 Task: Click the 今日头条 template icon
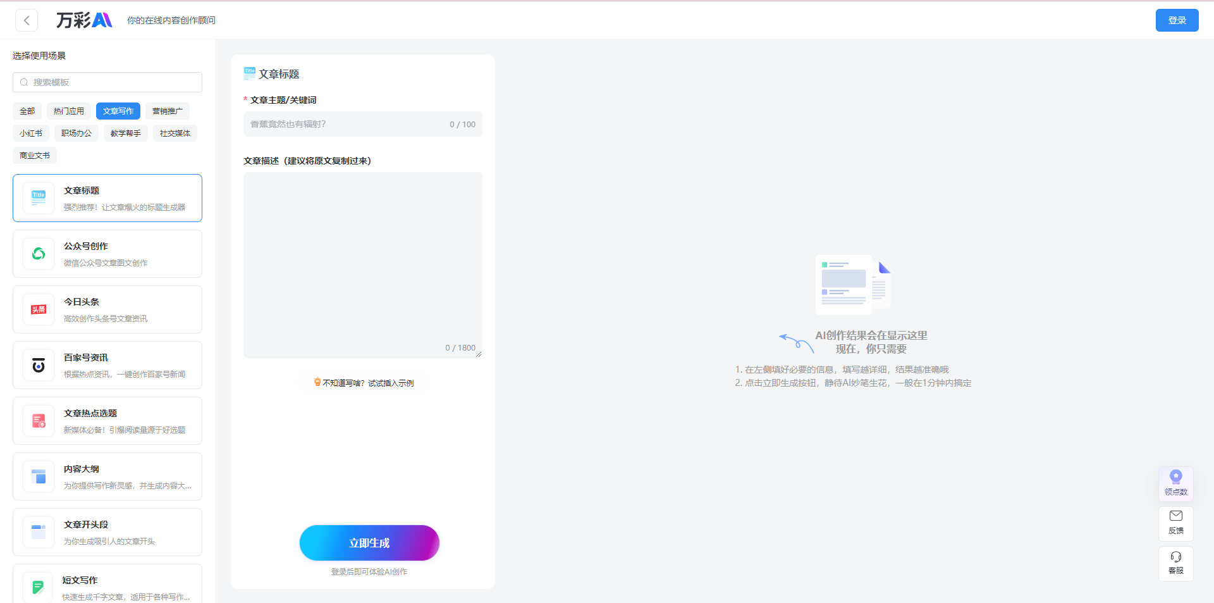tap(38, 309)
